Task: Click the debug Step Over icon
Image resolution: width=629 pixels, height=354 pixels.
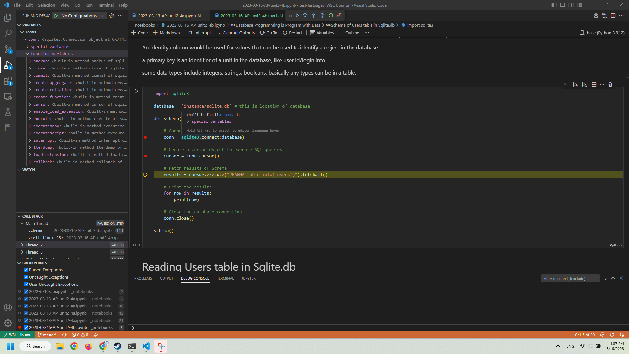Action: pyautogui.click(x=305, y=15)
